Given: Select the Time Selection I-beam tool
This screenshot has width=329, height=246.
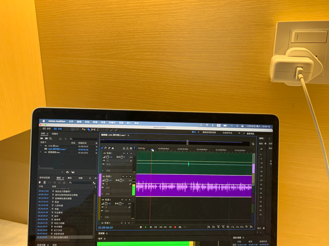Looking at the screenshot, I should pyautogui.click(x=98, y=130).
